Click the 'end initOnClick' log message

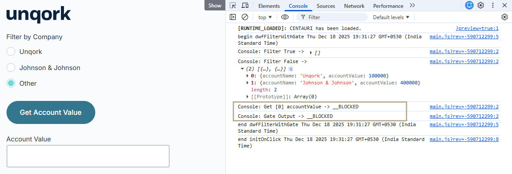(x=331, y=143)
